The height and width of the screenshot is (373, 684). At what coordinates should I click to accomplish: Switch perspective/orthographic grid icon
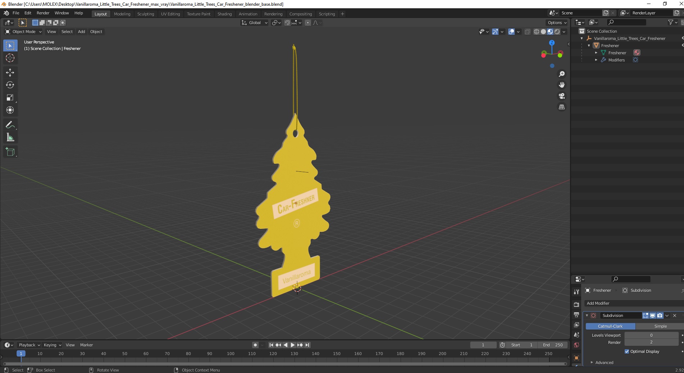pos(561,107)
